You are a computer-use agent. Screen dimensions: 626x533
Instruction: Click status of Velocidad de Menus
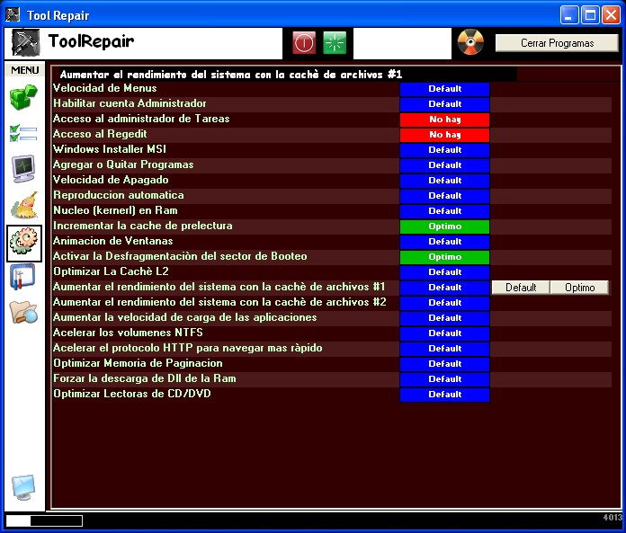(444, 89)
